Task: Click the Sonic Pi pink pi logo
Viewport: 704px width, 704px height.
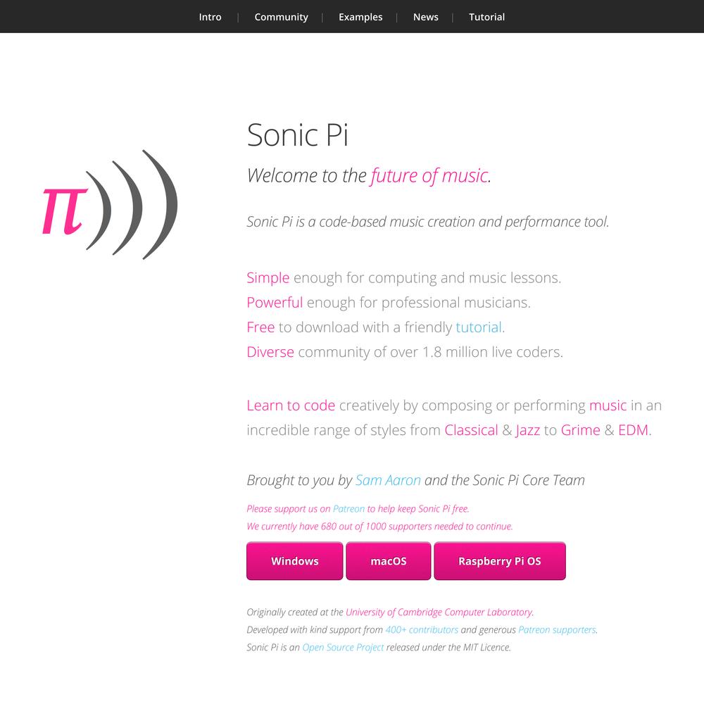Action: tap(64, 211)
